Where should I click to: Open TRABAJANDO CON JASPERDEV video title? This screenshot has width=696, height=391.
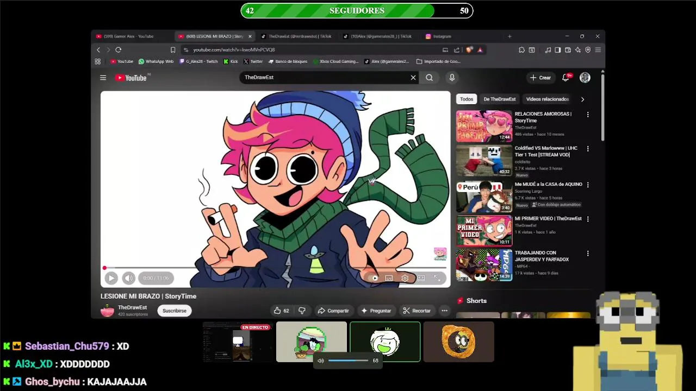542,256
